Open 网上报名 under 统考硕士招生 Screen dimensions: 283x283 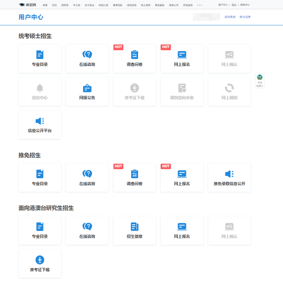(182, 59)
